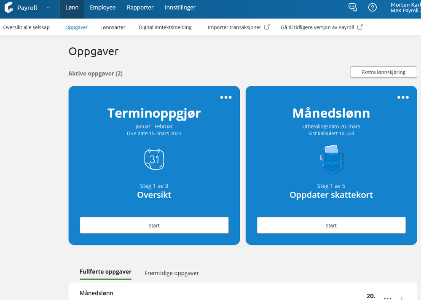Click the Terminoppgjør calendar 31 icon
Viewport: 421px width, 300px height.
pyautogui.click(x=154, y=159)
